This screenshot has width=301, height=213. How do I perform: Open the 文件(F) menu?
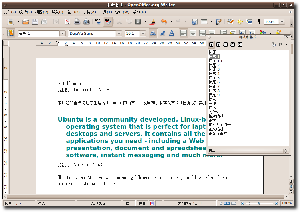click(x=10, y=12)
